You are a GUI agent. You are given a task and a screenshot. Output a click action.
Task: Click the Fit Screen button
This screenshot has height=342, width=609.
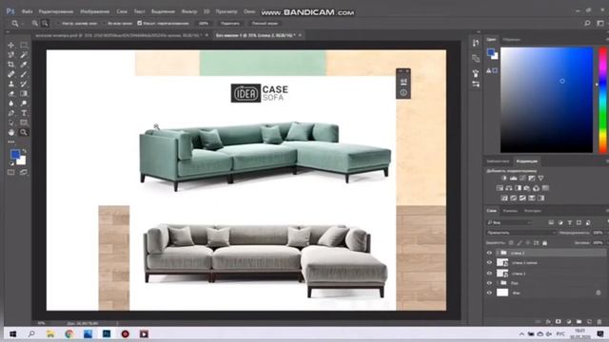[x=230, y=23]
